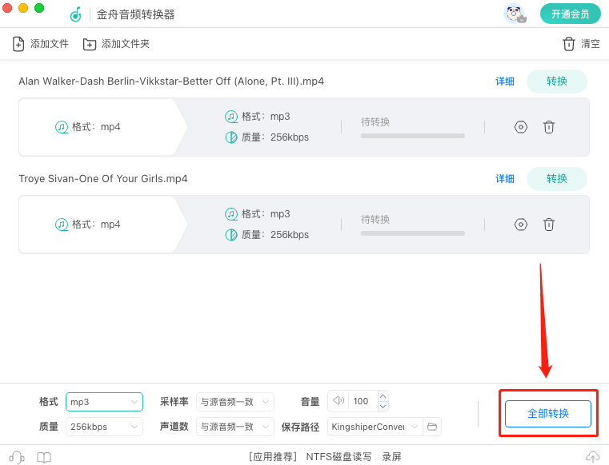
Task: Click 全部转换 convert all button
Action: click(548, 413)
